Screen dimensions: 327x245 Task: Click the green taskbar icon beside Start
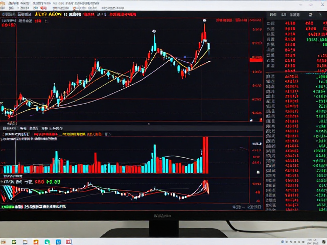coord(14,242)
